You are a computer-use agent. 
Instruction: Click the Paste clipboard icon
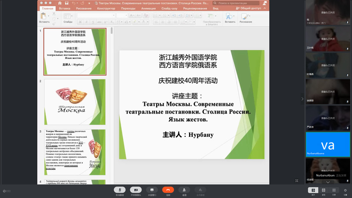click(x=43, y=16)
